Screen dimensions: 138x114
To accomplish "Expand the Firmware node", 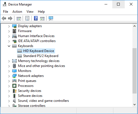I will 9,31.
